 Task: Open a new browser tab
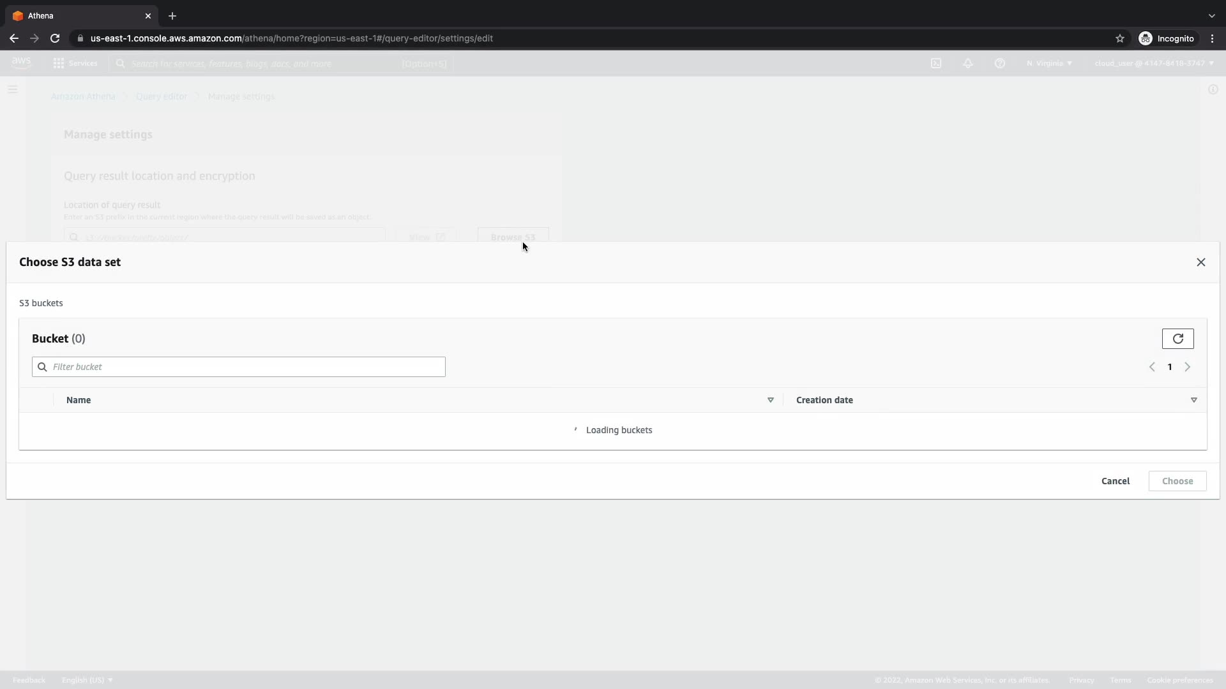coord(172,16)
